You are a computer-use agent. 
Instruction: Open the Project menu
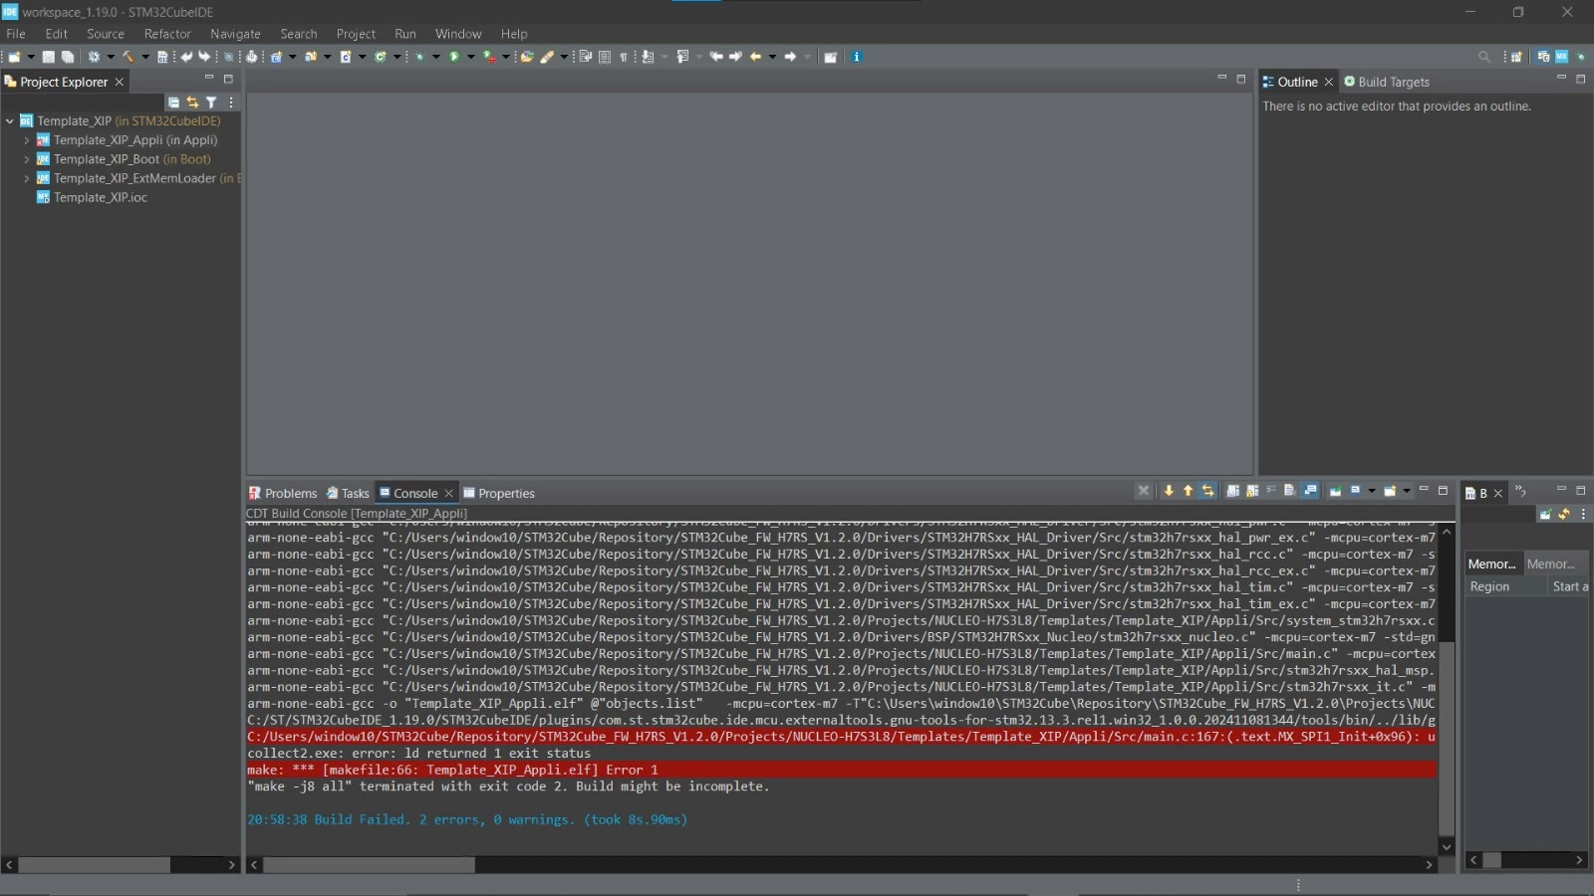pos(356,34)
